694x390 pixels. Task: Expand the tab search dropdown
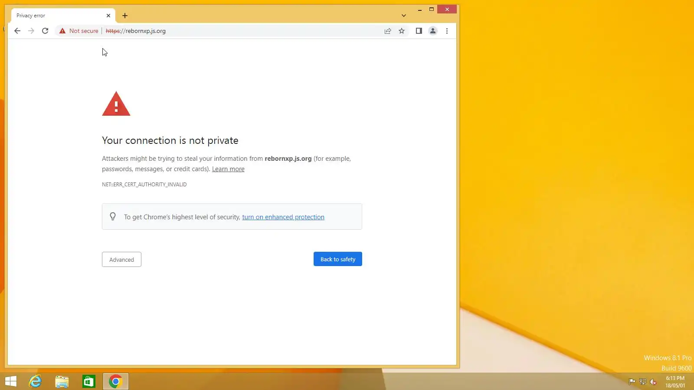(x=404, y=16)
